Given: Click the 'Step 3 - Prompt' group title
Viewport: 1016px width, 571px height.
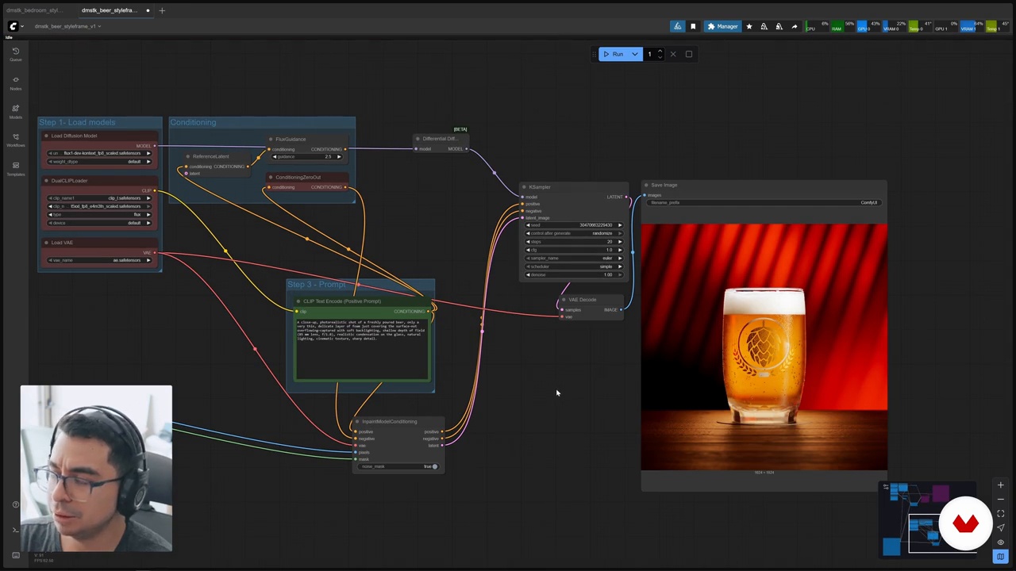Looking at the screenshot, I should pos(316,284).
